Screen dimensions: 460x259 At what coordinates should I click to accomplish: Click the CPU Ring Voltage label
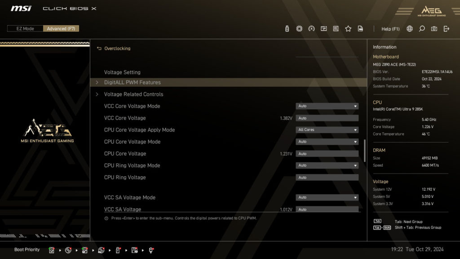[125, 177]
